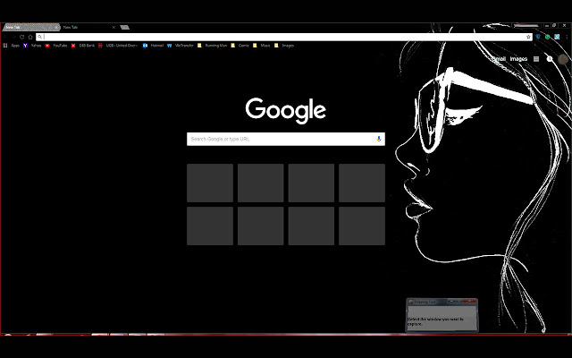Image resolution: width=572 pixels, height=358 pixels.
Task: Minimize the Chrome window
Action: [547, 26]
